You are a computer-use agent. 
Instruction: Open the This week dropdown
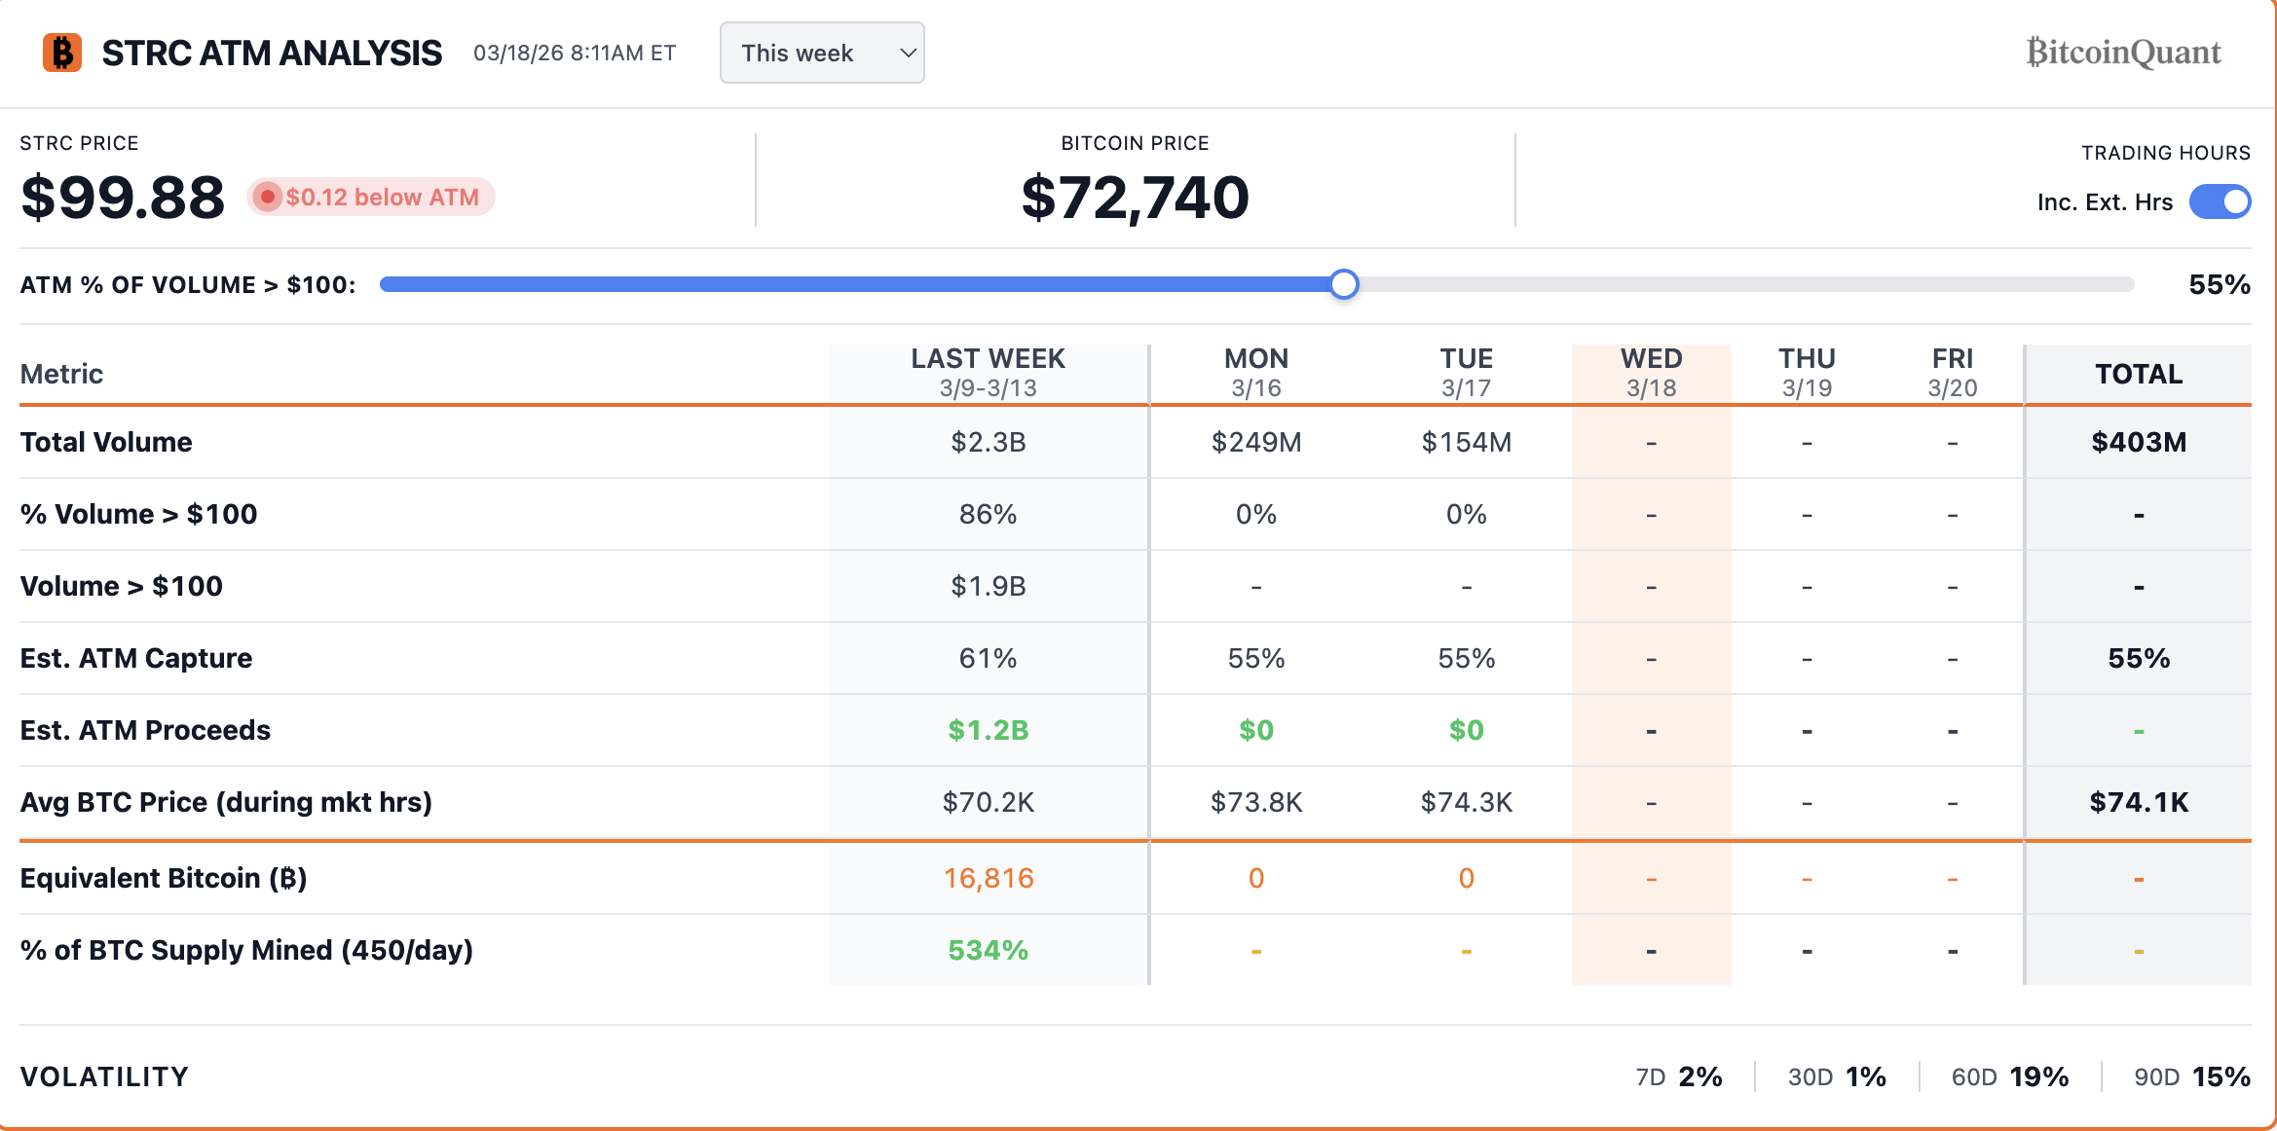tap(821, 53)
